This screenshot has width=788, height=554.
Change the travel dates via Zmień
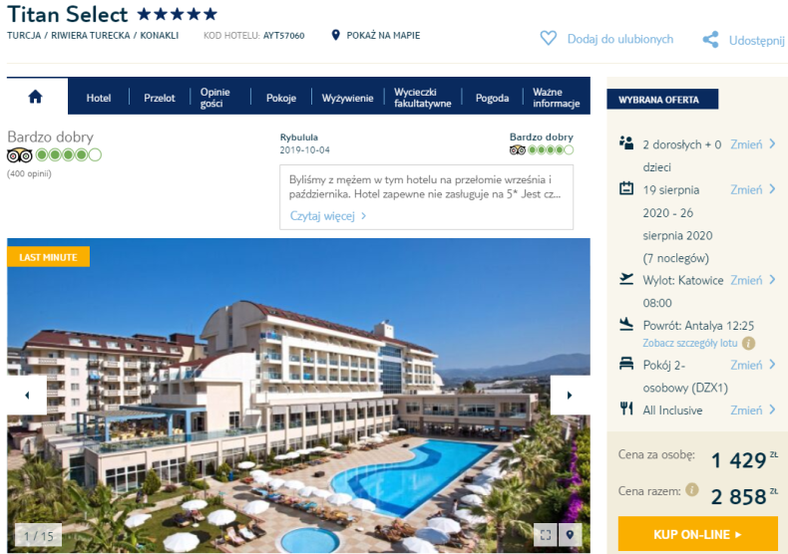753,189
